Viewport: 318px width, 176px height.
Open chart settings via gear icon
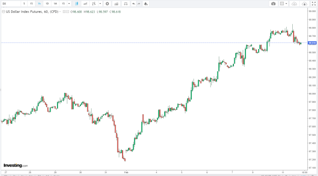(107, 4)
